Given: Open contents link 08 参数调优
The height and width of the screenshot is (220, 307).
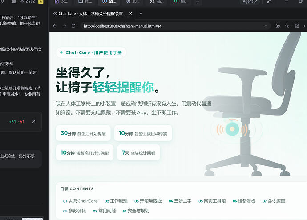Looking at the screenshot, I should 74,211.
